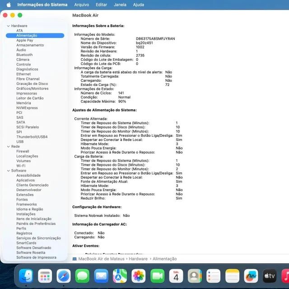Collapse the Rede section
The height and width of the screenshot is (289, 289).
[x=8, y=146]
